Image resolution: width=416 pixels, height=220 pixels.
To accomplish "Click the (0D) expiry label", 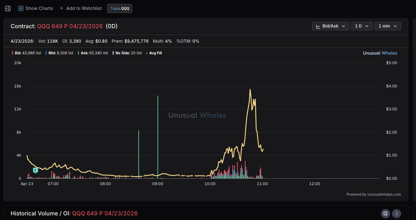I will pos(112,26).
